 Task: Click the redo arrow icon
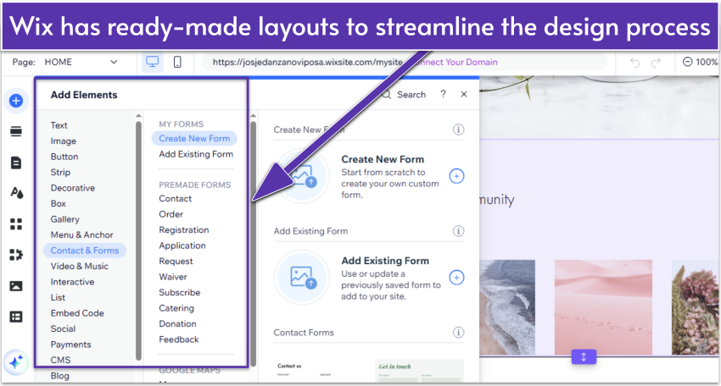point(656,62)
